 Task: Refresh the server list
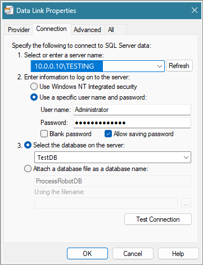(x=179, y=66)
